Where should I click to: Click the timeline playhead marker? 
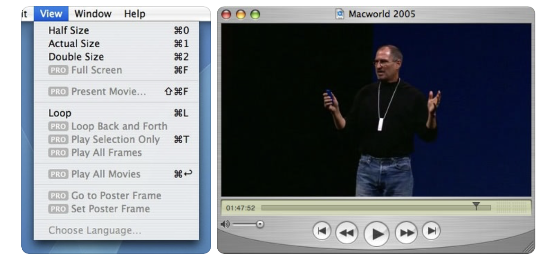476,206
